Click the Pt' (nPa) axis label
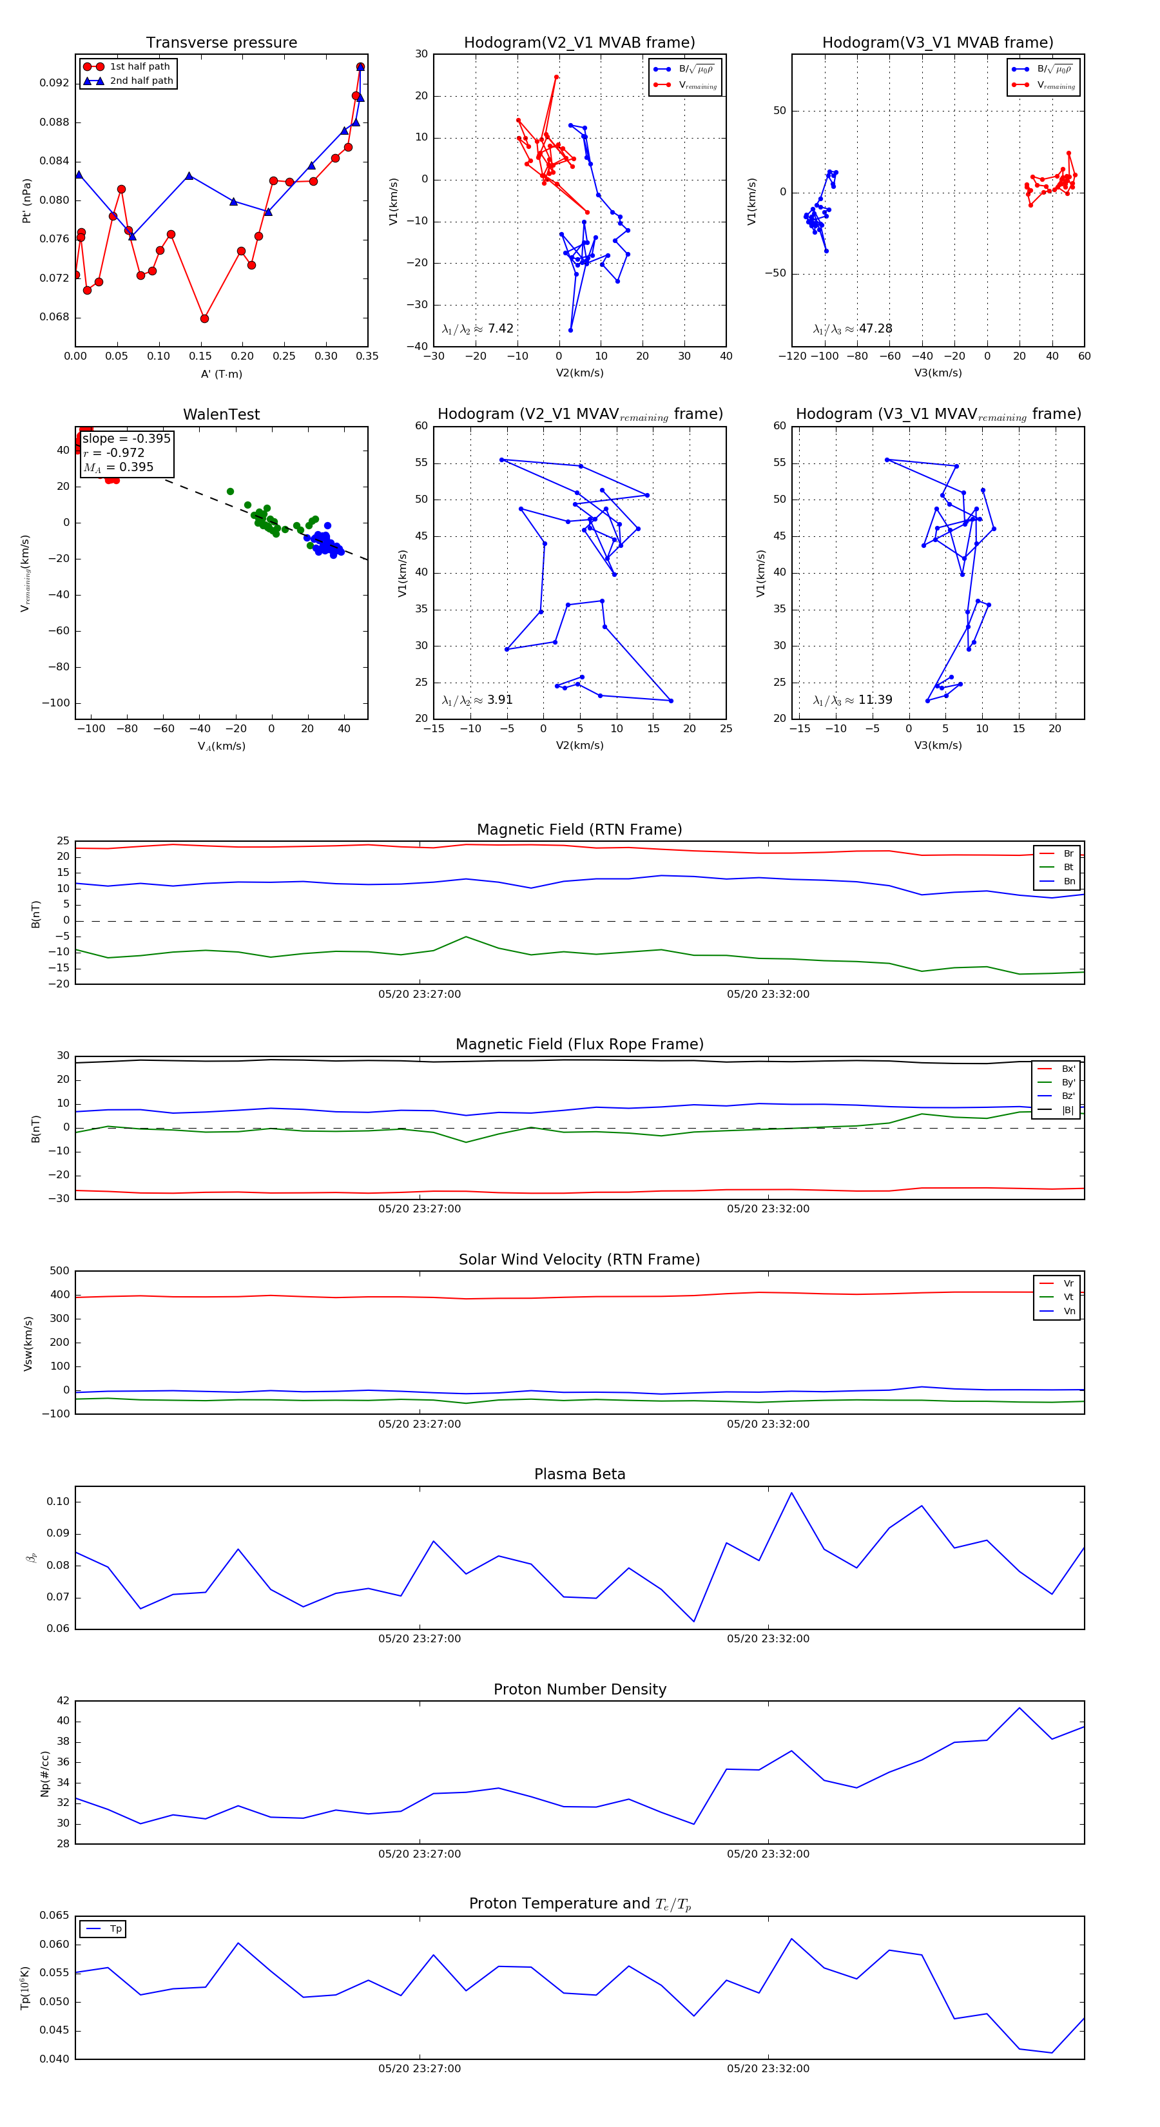Image resolution: width=1160 pixels, height=2127 pixels. [27, 200]
